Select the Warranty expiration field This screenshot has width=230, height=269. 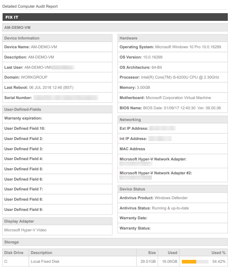coord(57,118)
